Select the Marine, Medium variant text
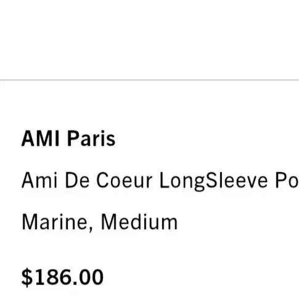 click(99, 223)
